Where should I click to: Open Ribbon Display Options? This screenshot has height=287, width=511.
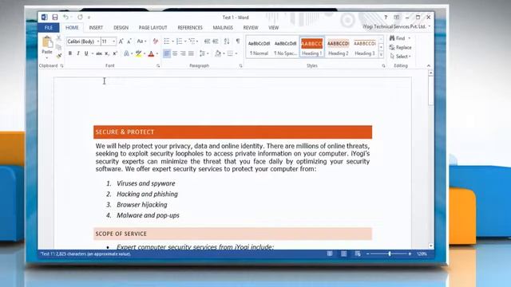[396, 18]
